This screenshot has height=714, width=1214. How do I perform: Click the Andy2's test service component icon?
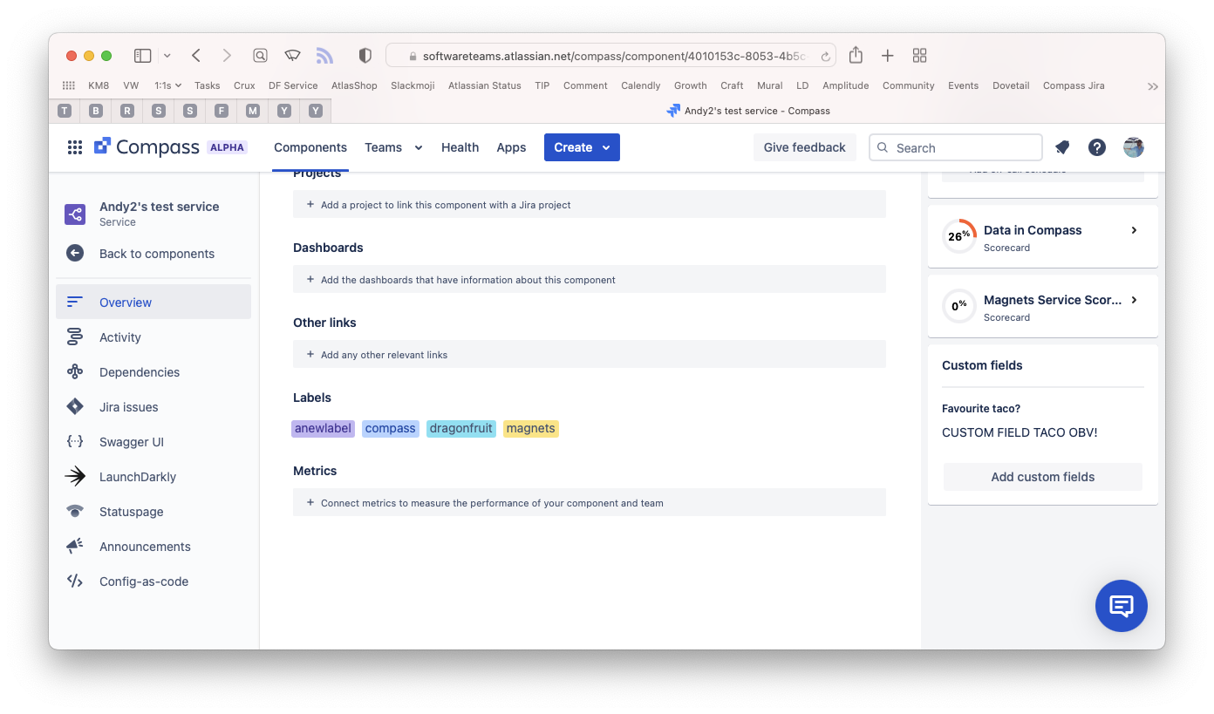point(75,214)
